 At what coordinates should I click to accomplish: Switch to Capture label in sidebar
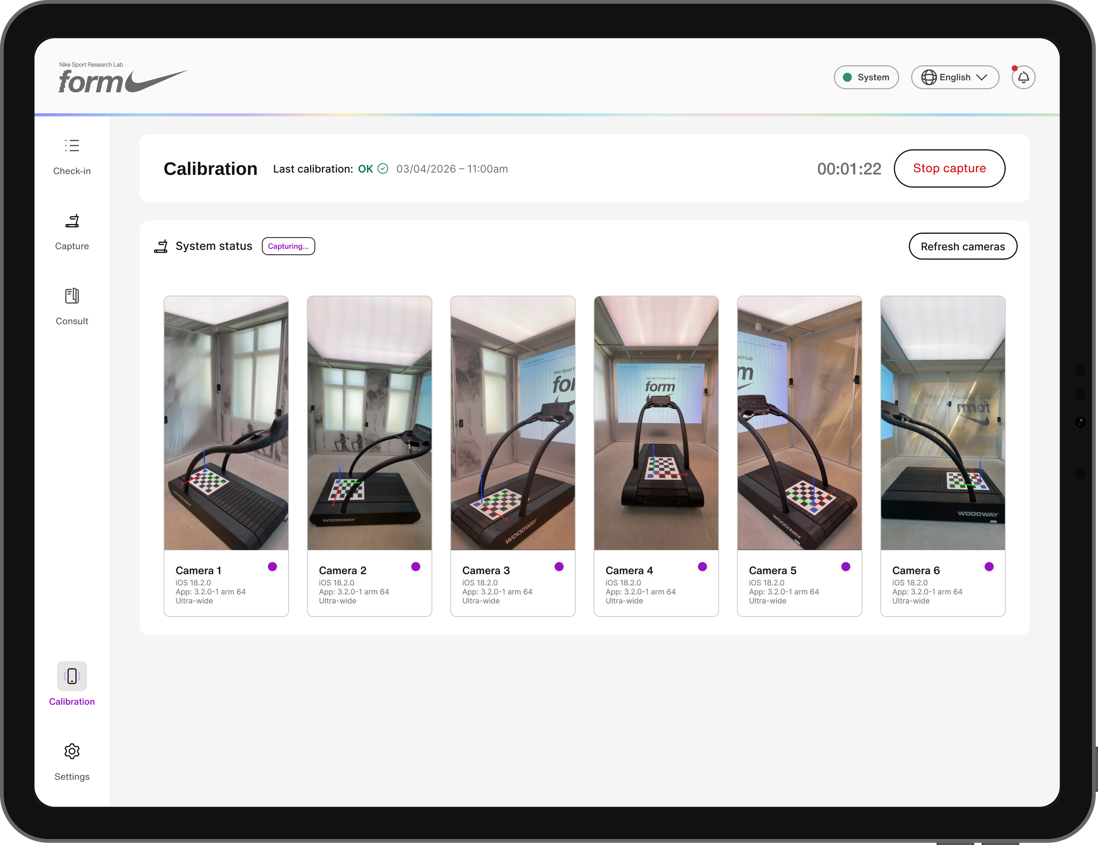[72, 246]
